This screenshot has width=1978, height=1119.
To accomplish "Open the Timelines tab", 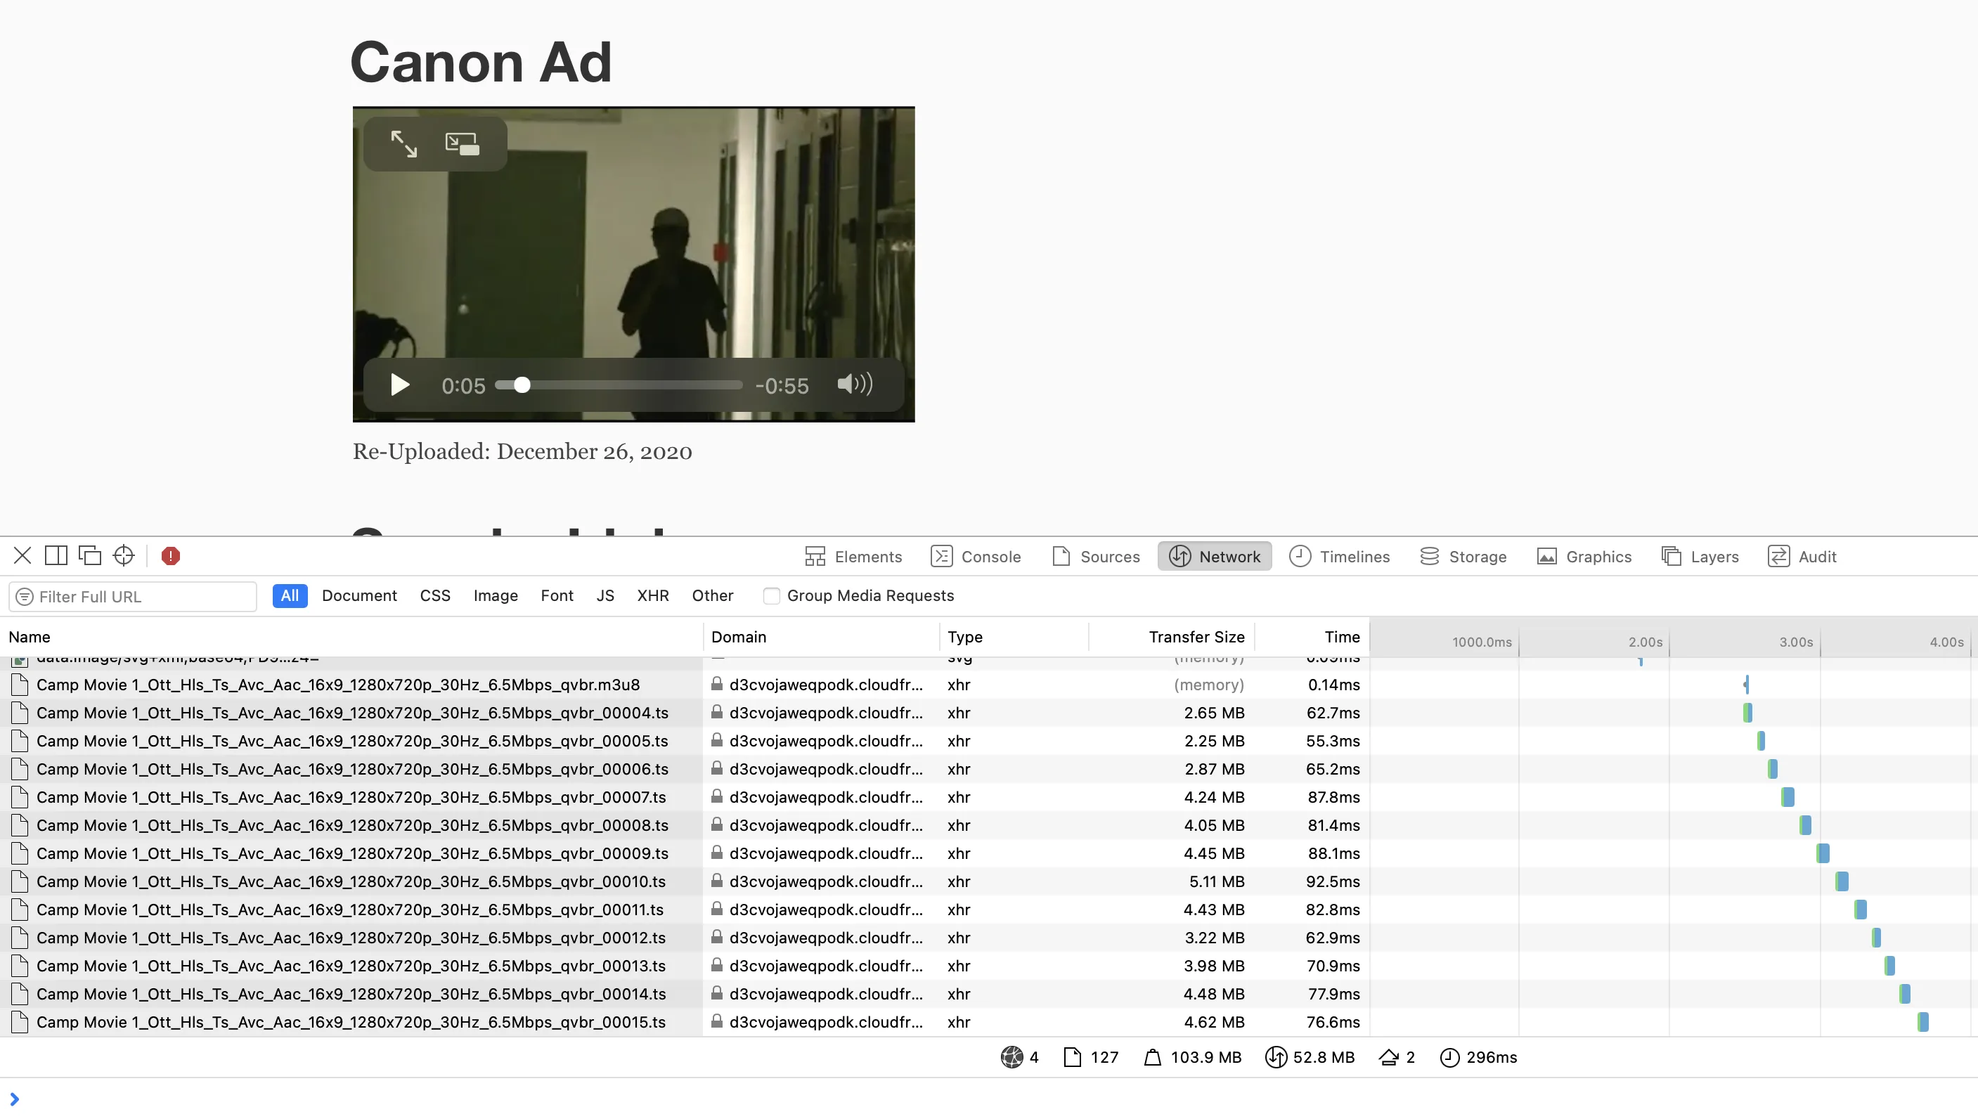I will click(x=1340, y=557).
